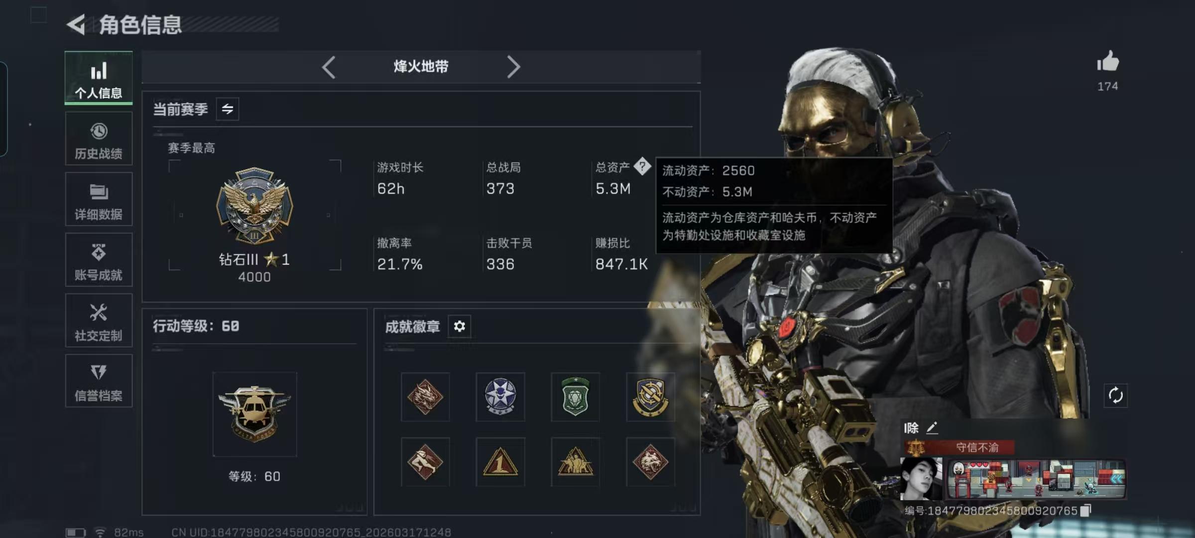The image size is (1195, 538).
Task: Open the 社交定制 tools icon
Action: 99,312
